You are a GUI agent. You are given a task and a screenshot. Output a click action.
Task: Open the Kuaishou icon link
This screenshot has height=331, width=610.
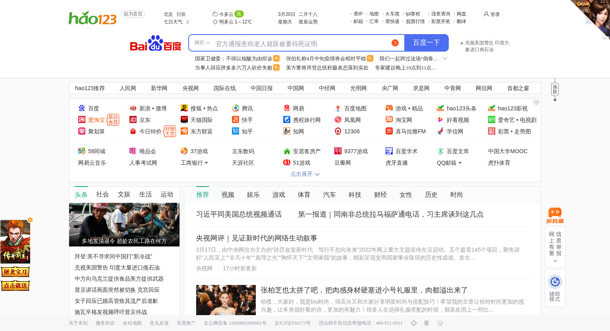point(235,119)
